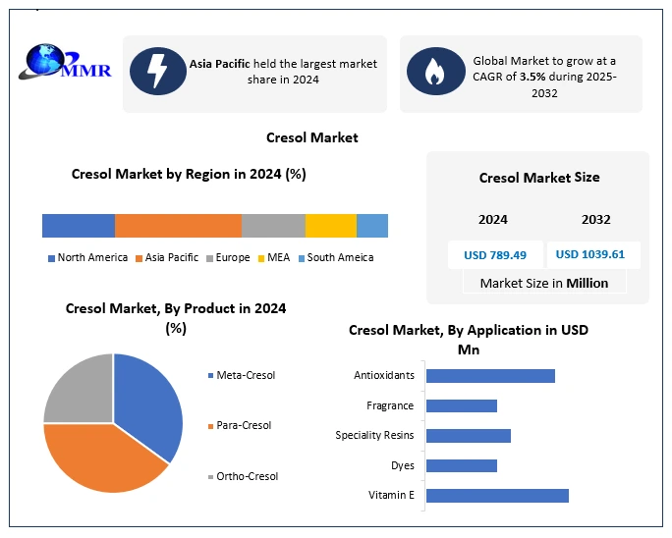
Task: Click the Vitamin E application bar
Action: click(497, 496)
